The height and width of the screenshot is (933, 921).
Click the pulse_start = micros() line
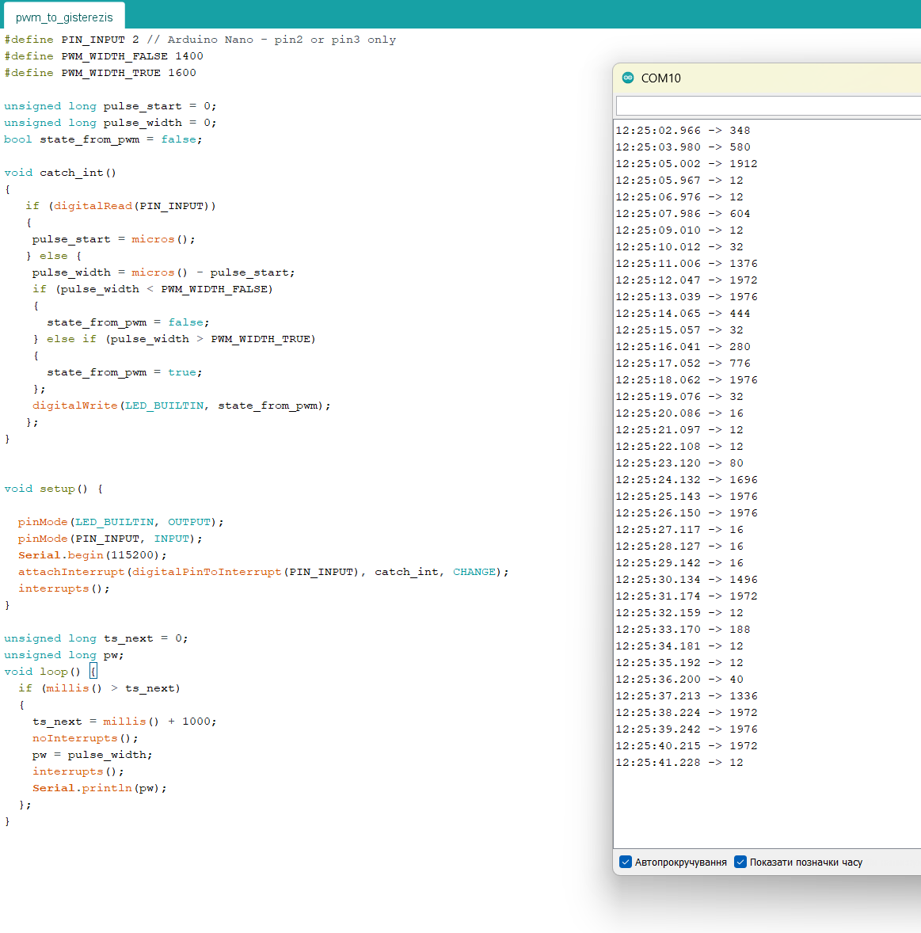pyautogui.click(x=113, y=240)
